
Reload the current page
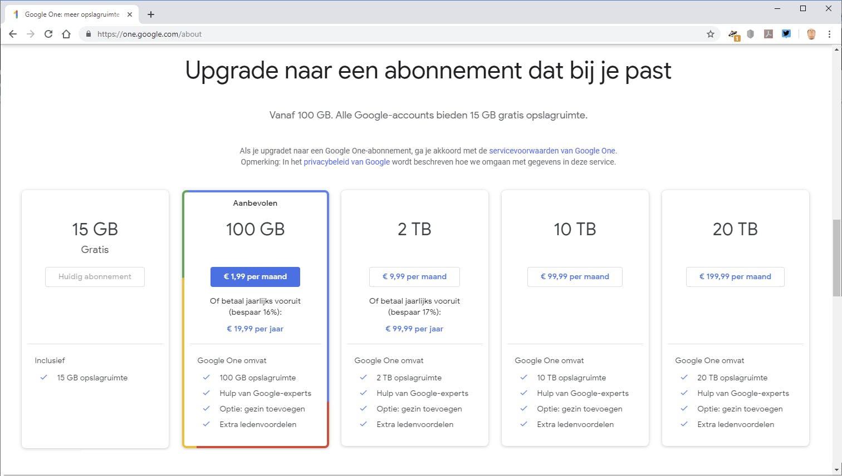(x=48, y=34)
